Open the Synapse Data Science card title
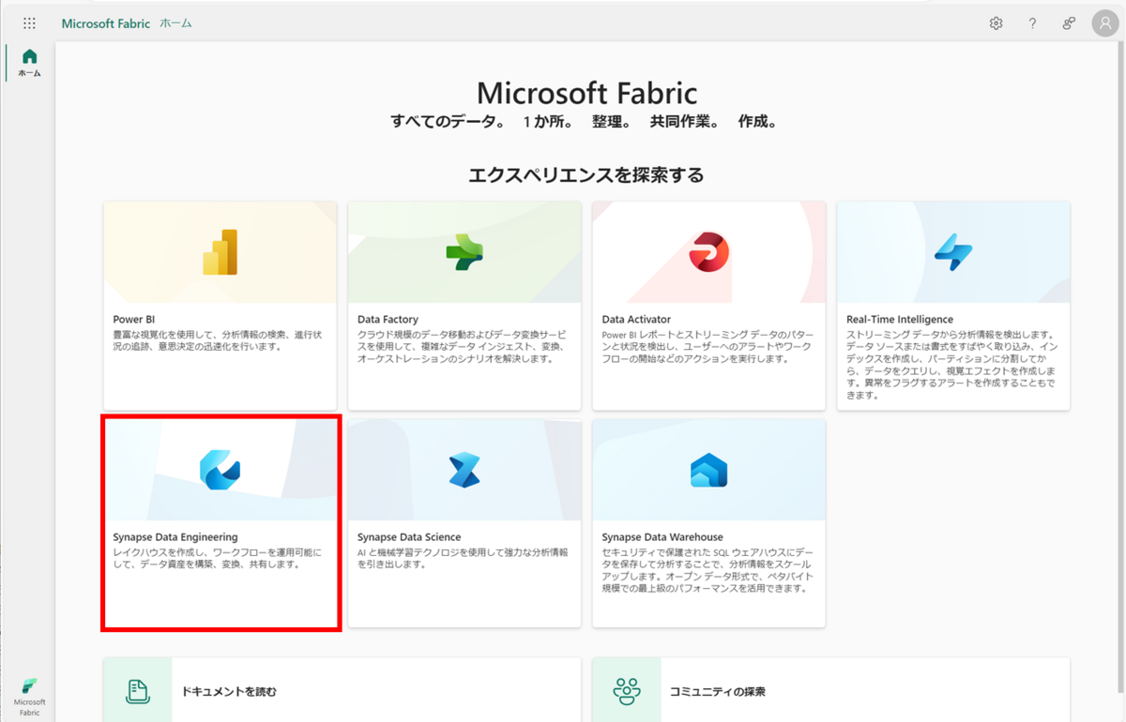This screenshot has height=722, width=1126. click(x=409, y=537)
